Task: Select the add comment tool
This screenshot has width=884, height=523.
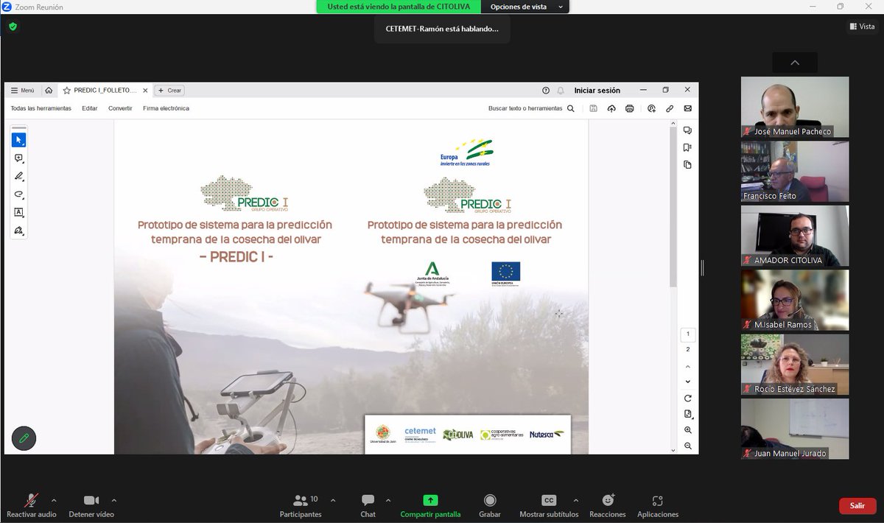Action: pos(19,158)
